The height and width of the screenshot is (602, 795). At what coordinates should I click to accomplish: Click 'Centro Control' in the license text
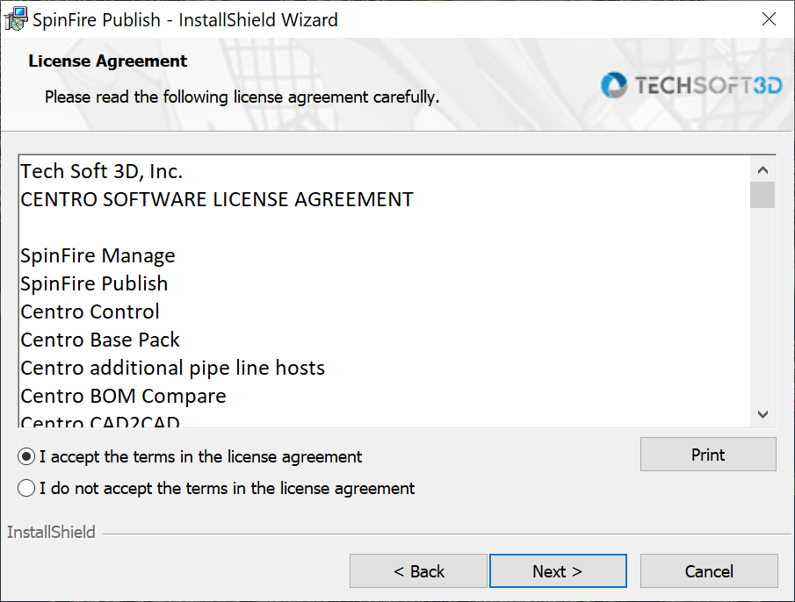90,312
